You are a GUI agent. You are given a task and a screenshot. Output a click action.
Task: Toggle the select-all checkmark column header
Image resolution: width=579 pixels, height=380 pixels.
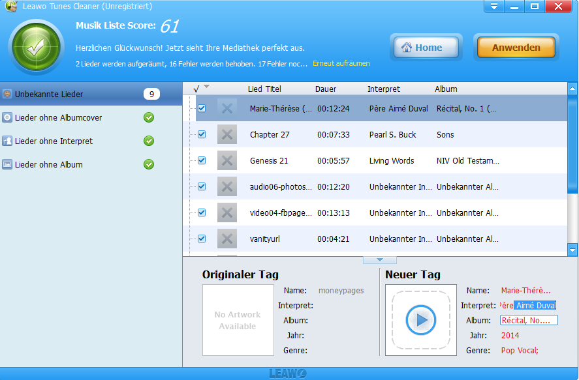click(x=196, y=89)
